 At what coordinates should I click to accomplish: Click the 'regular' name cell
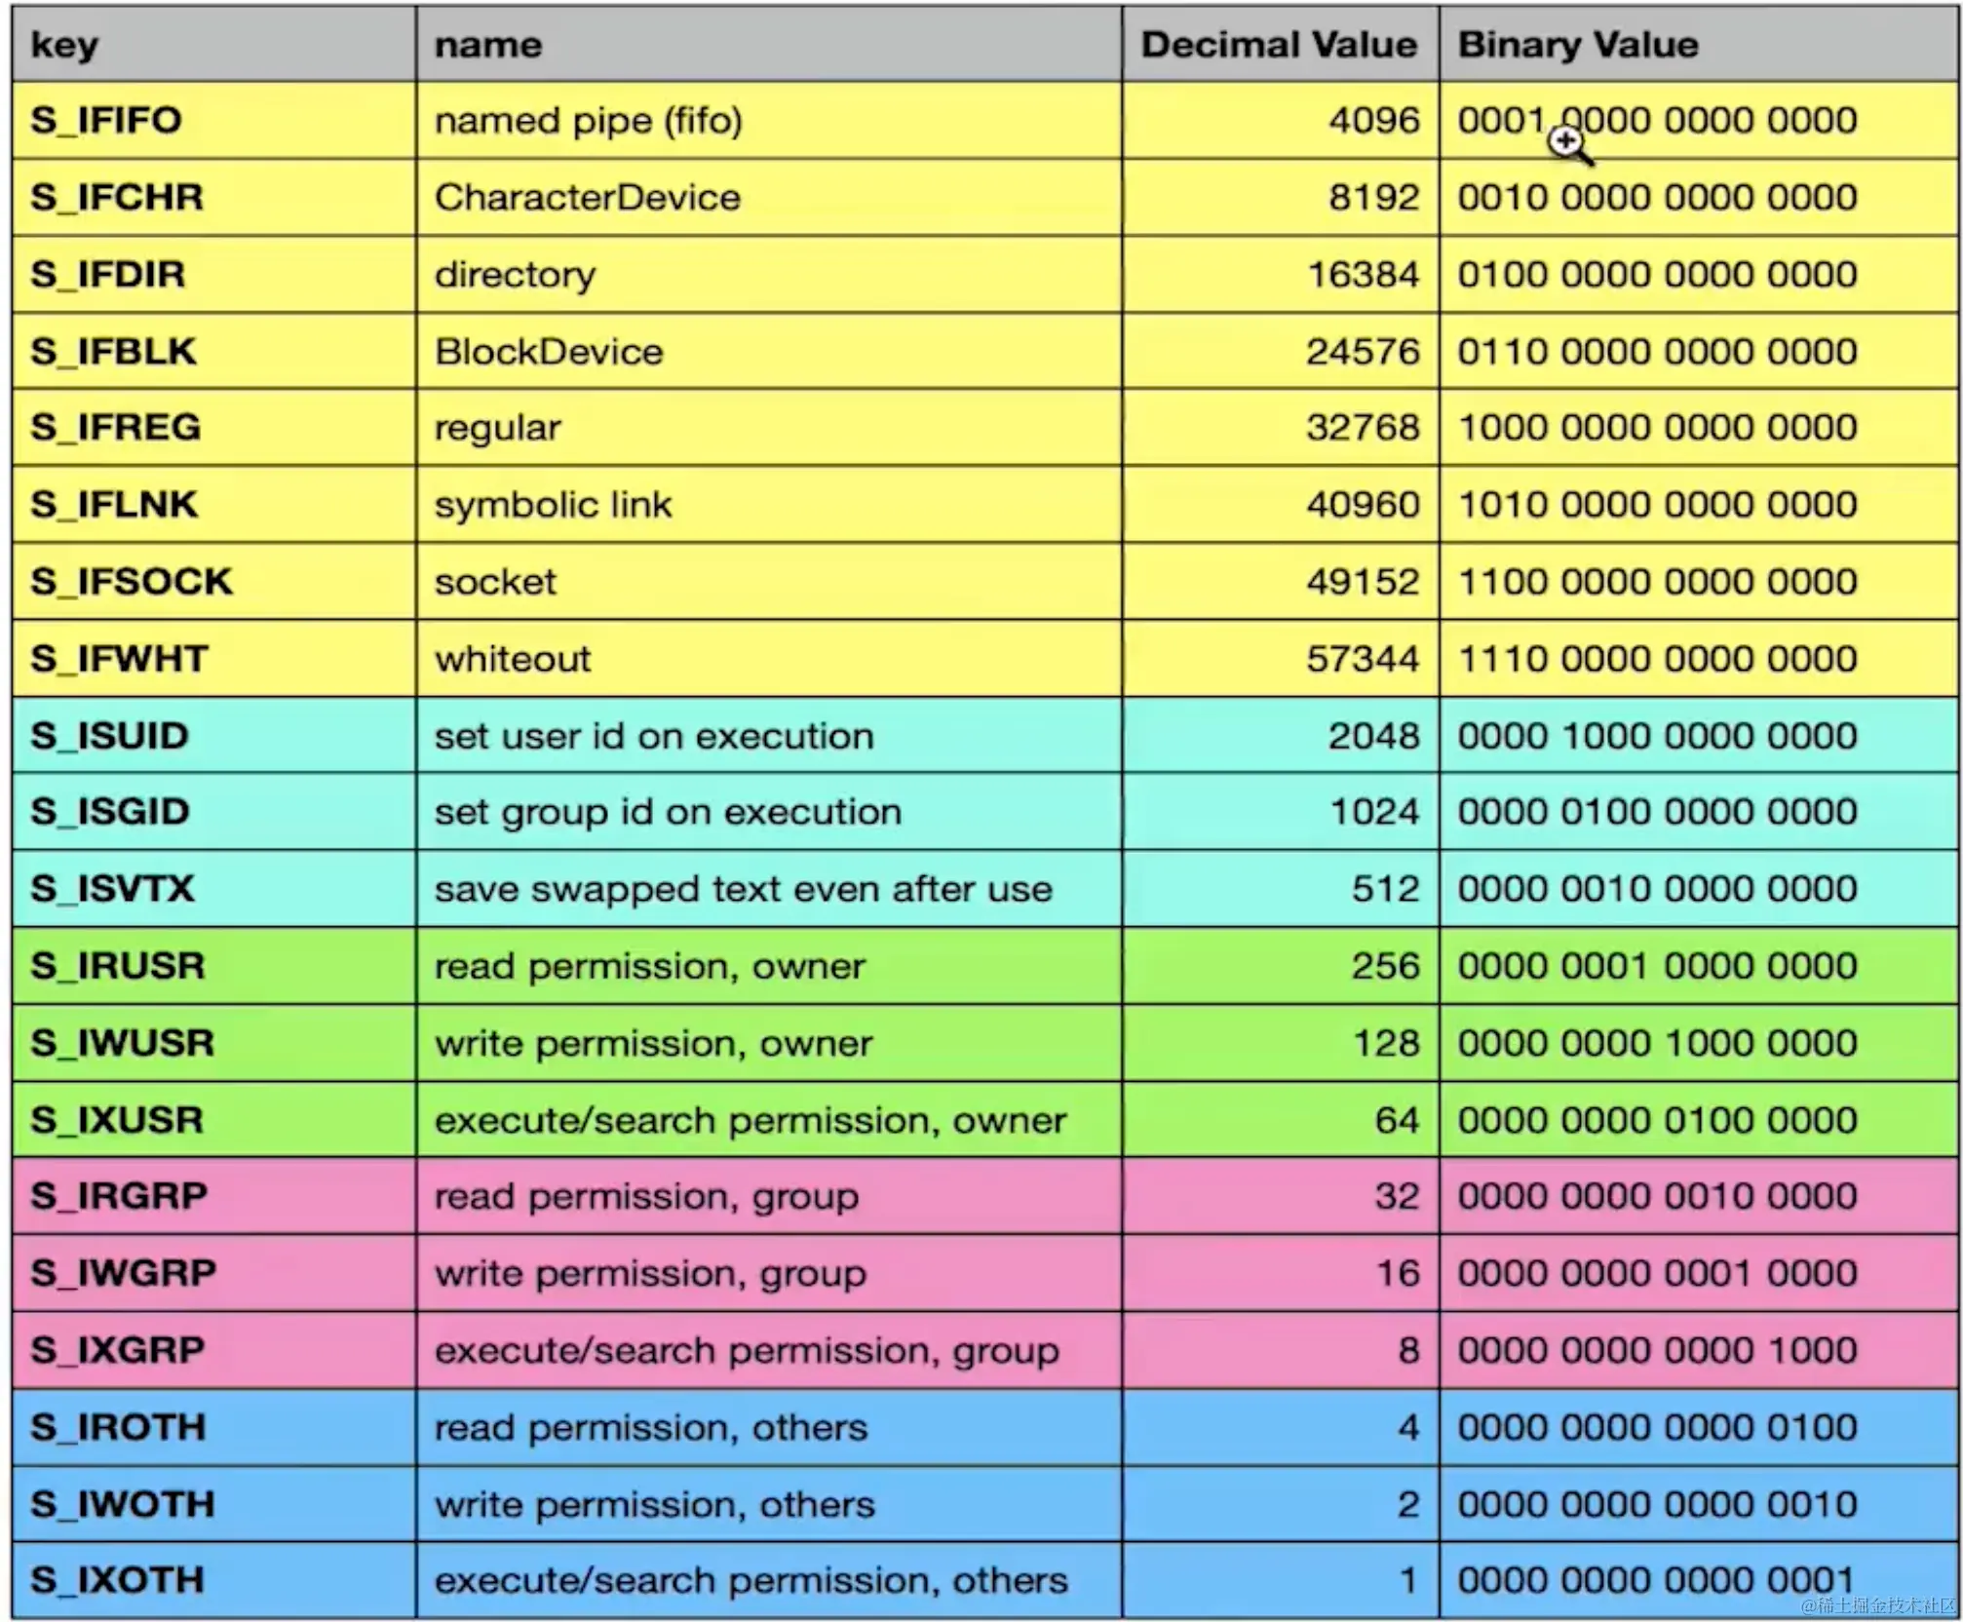(497, 428)
